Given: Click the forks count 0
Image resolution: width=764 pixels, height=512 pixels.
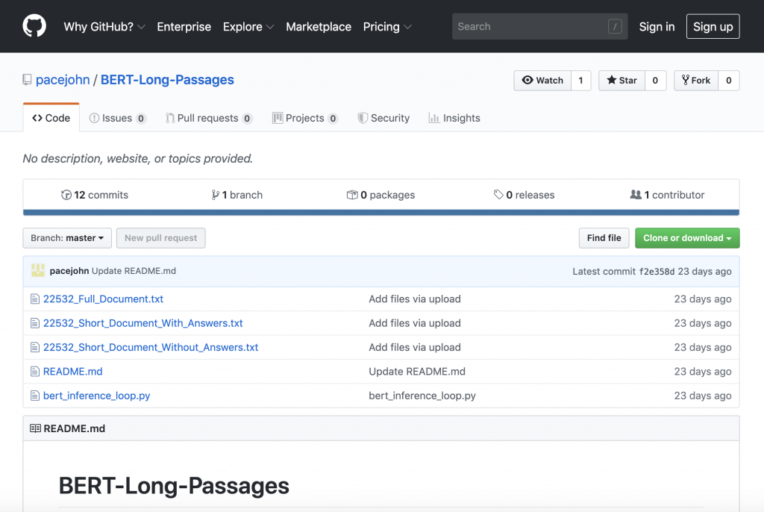Looking at the screenshot, I should 729,81.
